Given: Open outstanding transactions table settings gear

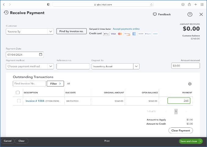Looking at the screenshot, I should [x=190, y=84].
